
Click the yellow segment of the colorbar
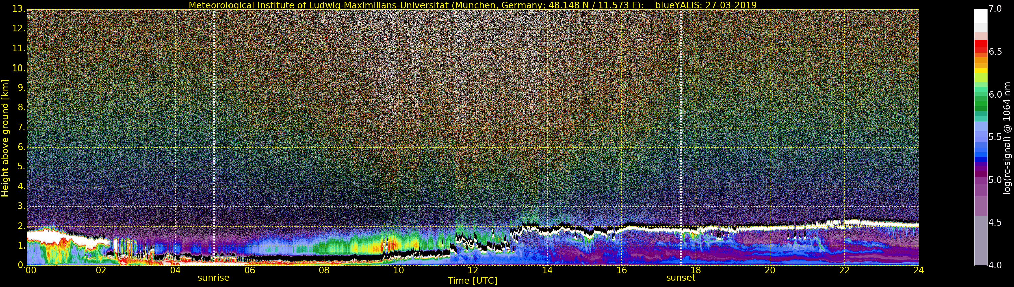(x=981, y=70)
